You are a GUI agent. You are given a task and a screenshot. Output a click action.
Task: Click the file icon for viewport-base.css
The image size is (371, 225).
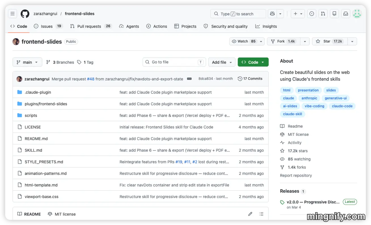[20, 197]
